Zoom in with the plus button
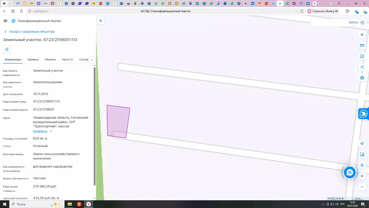Image resolution: width=369 pixels, height=208 pixels. [362, 176]
